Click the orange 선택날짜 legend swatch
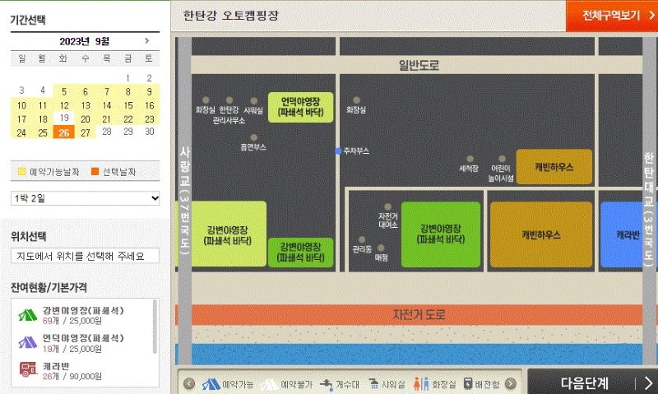The image size is (658, 394). (95, 171)
